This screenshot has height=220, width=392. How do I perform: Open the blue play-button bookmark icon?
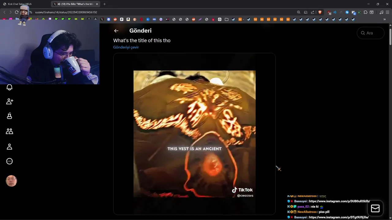pos(148,19)
